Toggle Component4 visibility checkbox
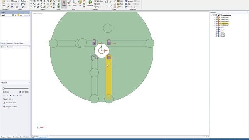Screen dimensions: 249x140 pyautogui.click(x=216, y=19)
